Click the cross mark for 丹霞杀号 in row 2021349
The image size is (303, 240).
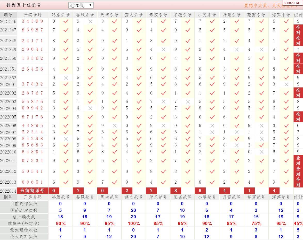[237, 49]
